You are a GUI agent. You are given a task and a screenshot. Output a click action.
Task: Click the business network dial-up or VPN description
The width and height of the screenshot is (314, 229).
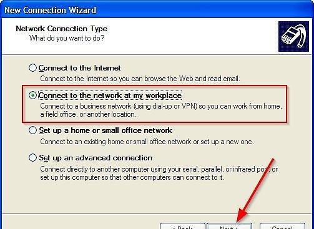(x=161, y=110)
